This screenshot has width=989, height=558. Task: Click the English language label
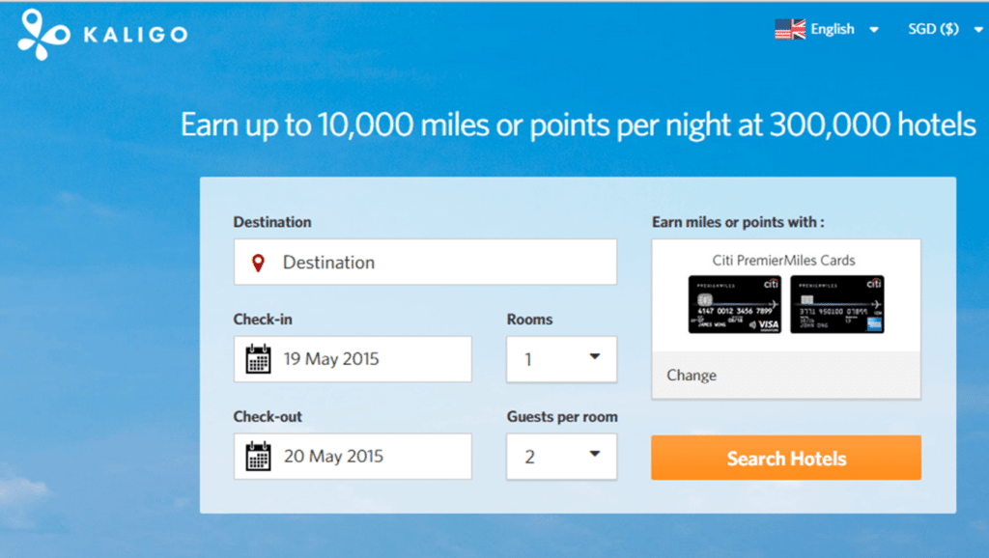click(x=832, y=29)
